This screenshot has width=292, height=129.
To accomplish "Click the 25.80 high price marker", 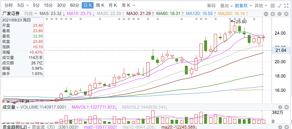I will (x=241, y=22).
